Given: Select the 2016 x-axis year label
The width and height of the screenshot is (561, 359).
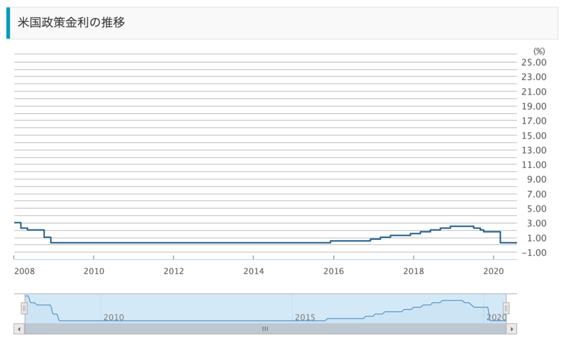Looking at the screenshot, I should tap(333, 270).
